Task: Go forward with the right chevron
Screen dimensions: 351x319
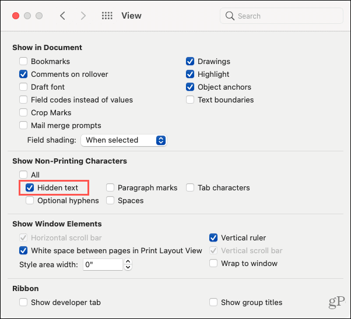Action: 83,16
